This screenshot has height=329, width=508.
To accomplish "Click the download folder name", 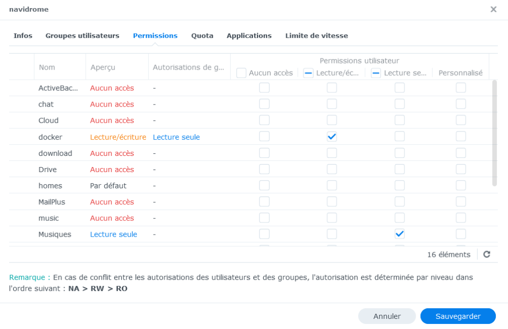I will click(55, 153).
